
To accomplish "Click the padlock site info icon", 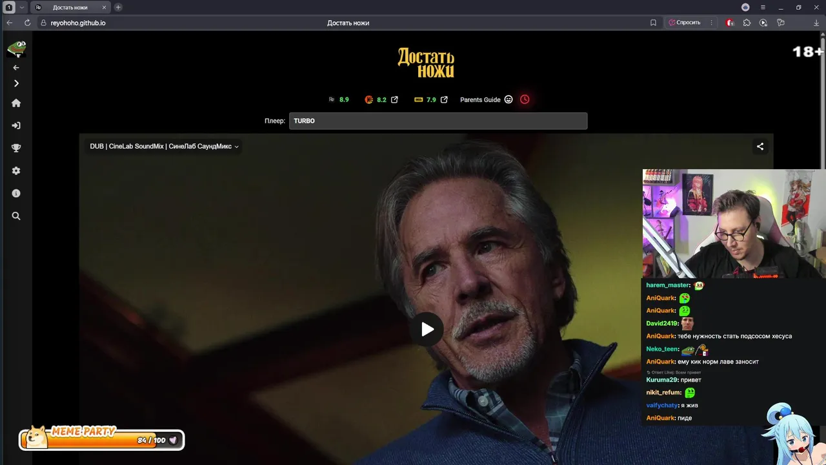I will pyautogui.click(x=43, y=23).
